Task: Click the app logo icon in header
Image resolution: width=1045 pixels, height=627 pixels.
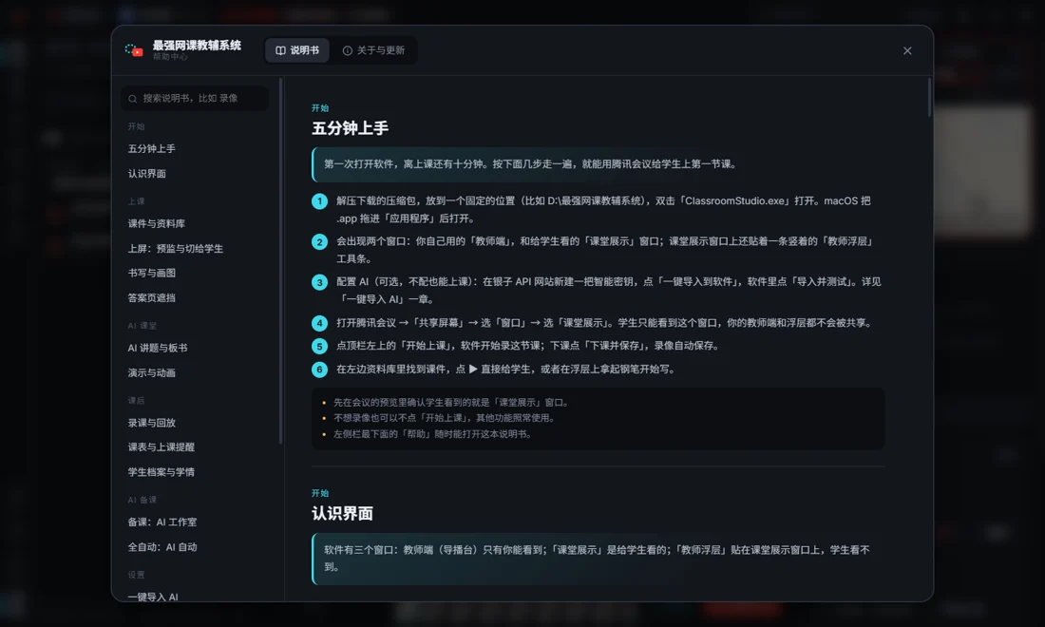Action: click(134, 50)
